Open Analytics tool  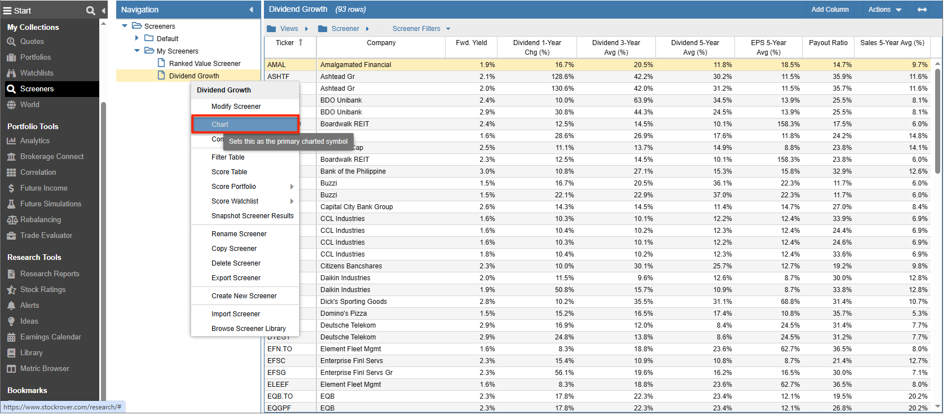point(34,140)
